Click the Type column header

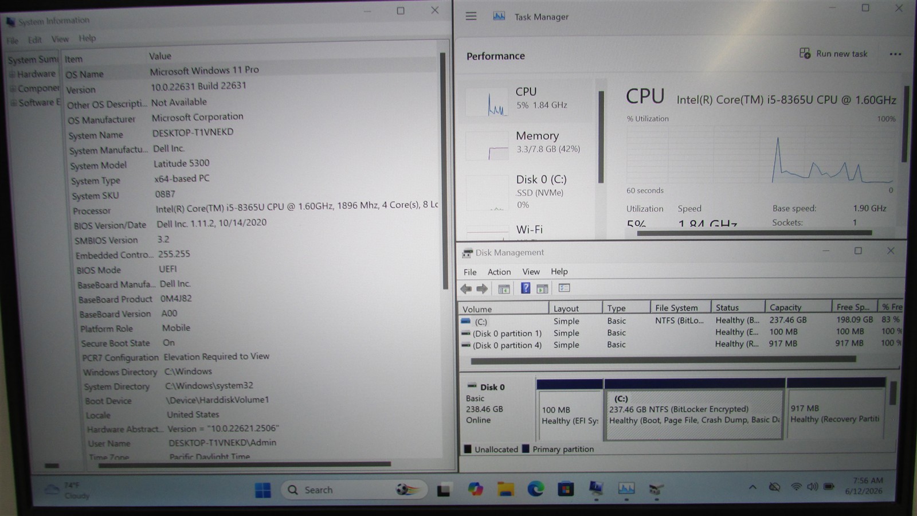(626, 308)
